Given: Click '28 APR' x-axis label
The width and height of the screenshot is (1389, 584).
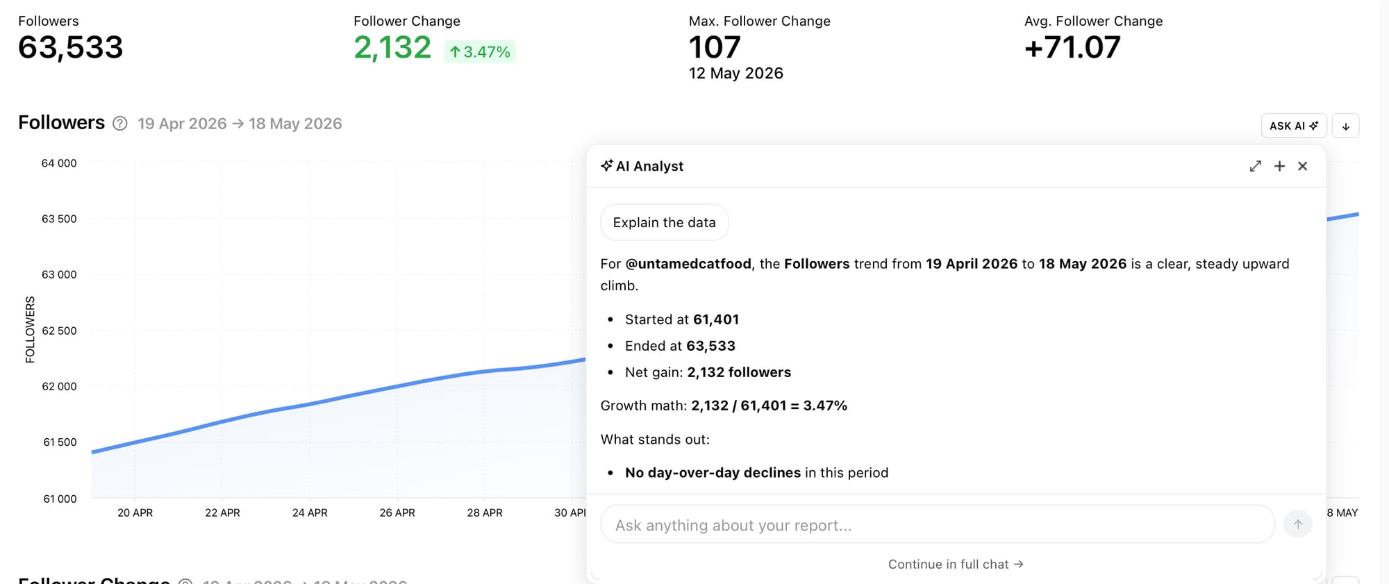Looking at the screenshot, I should [485, 512].
